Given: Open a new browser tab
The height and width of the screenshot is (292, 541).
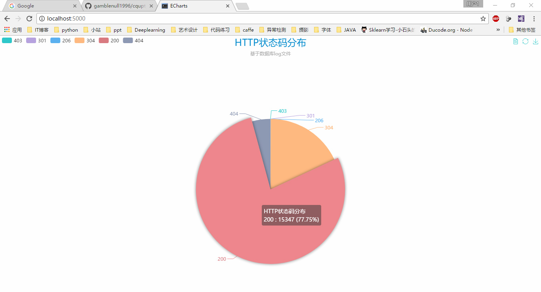Looking at the screenshot, I should 242,6.
